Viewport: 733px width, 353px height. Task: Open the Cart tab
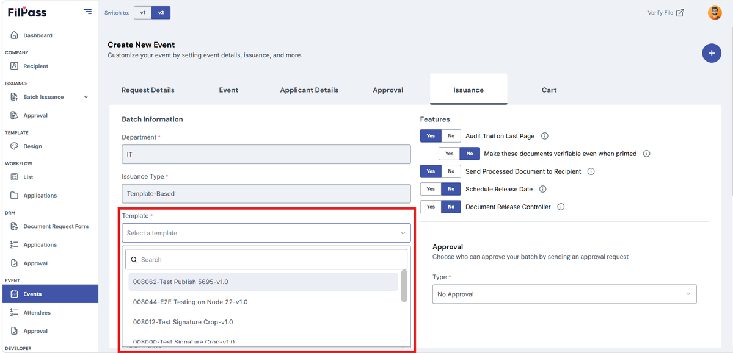549,90
